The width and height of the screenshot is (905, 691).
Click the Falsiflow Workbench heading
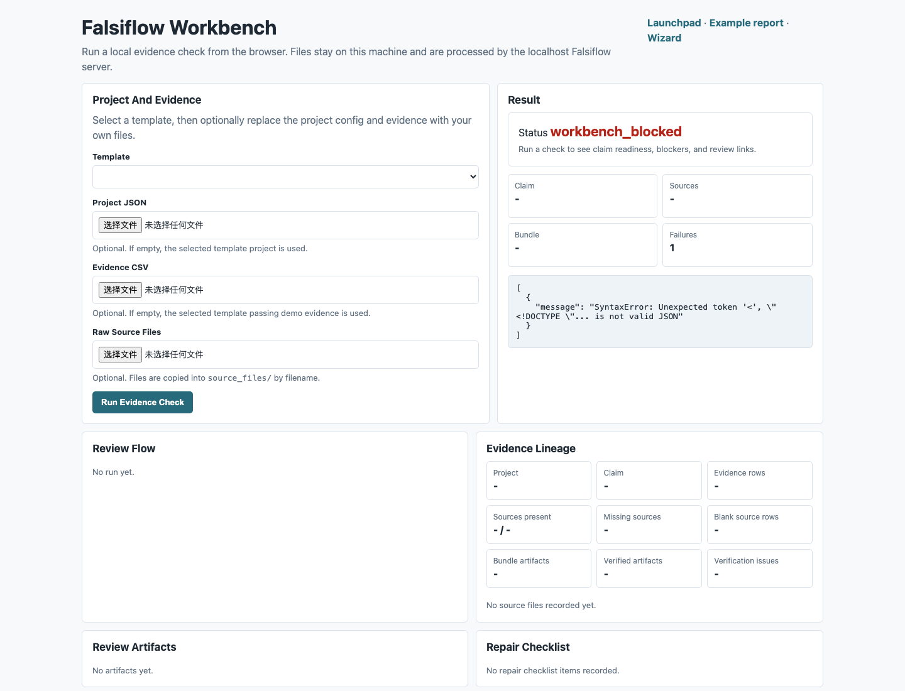[179, 28]
